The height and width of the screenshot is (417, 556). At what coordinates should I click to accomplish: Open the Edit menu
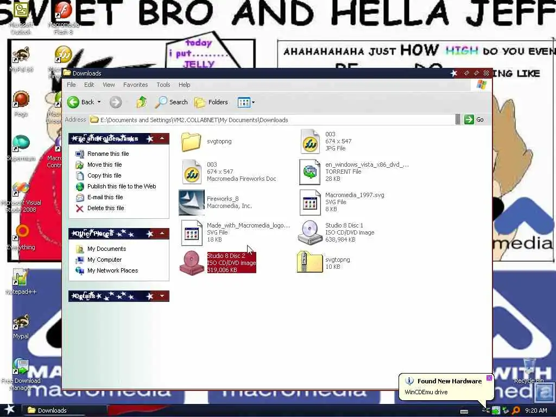click(x=89, y=85)
